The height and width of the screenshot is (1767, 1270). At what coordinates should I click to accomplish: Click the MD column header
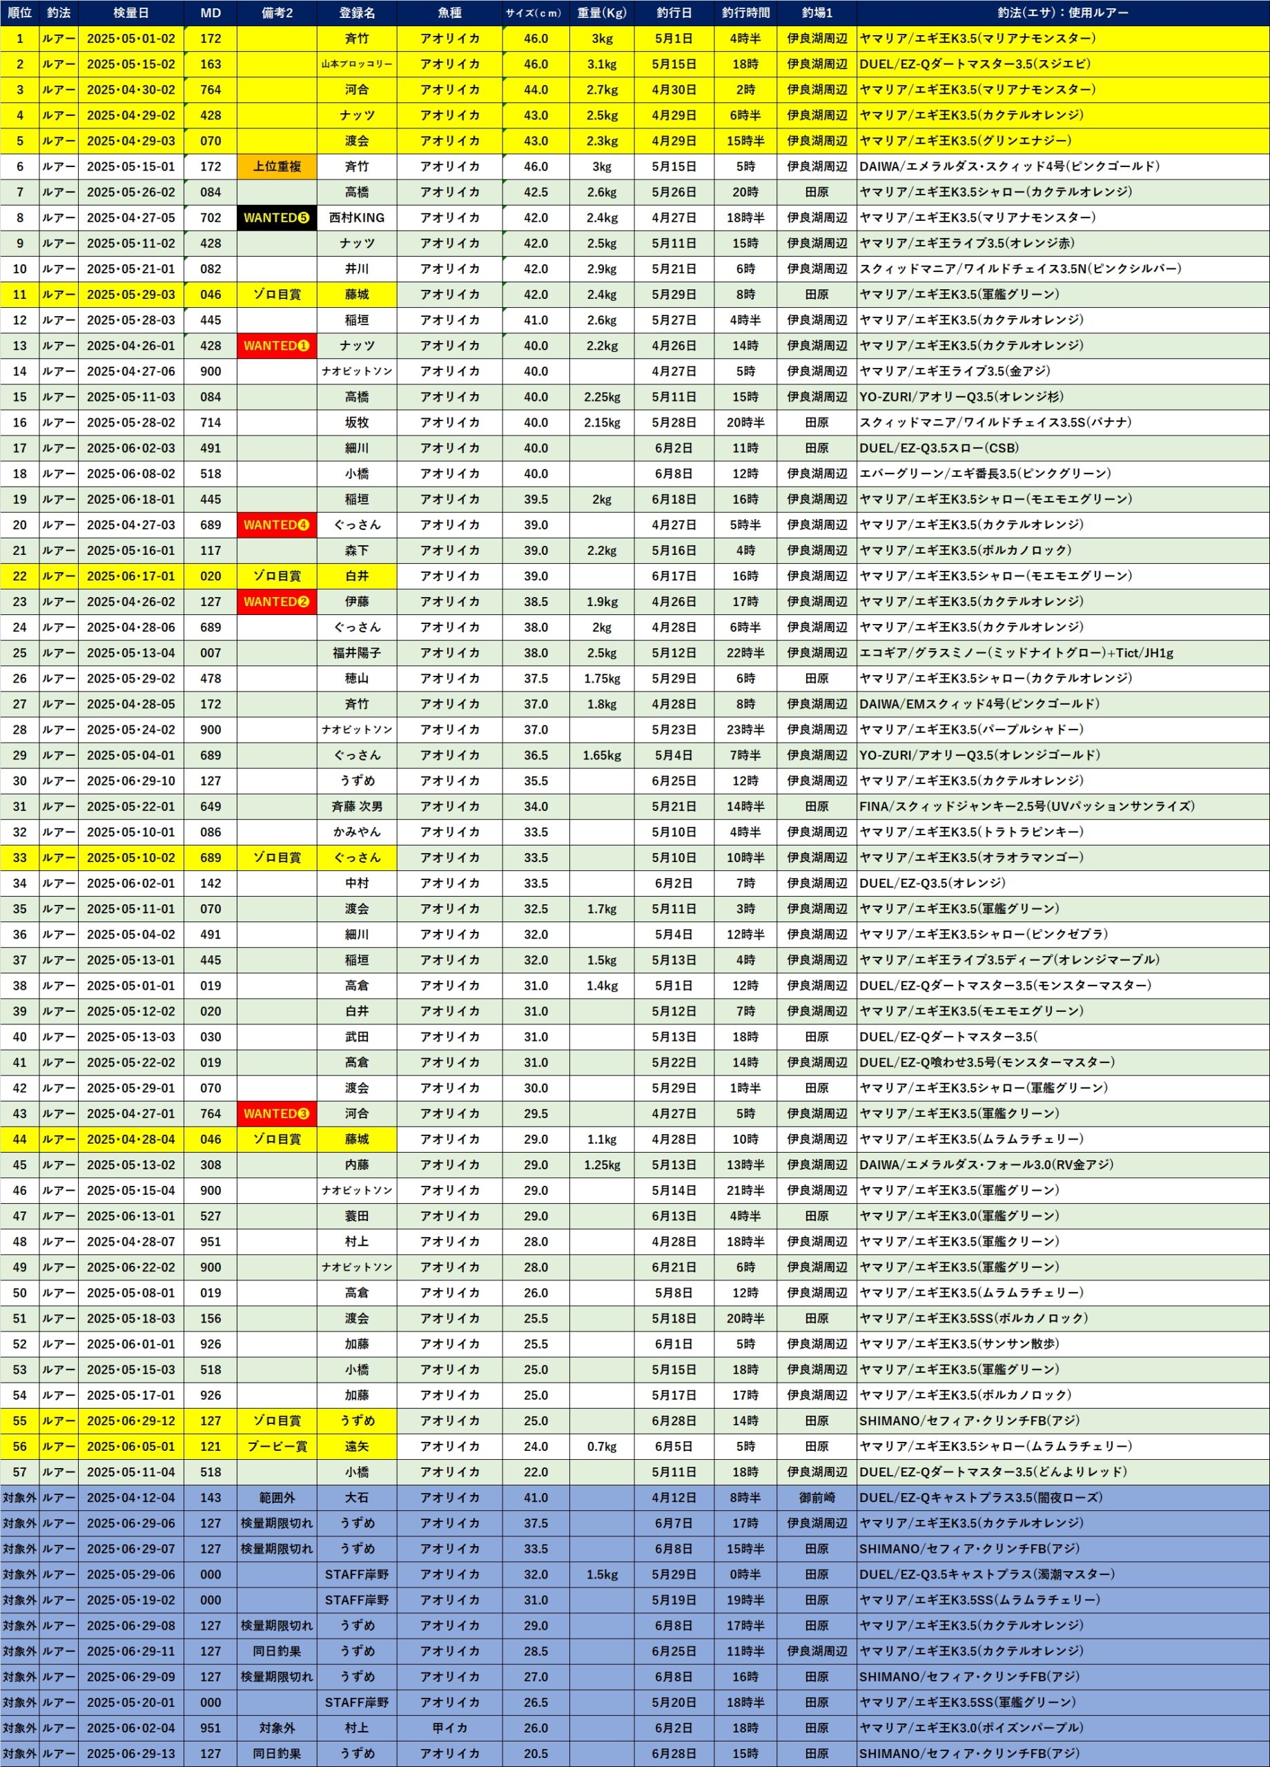(211, 13)
